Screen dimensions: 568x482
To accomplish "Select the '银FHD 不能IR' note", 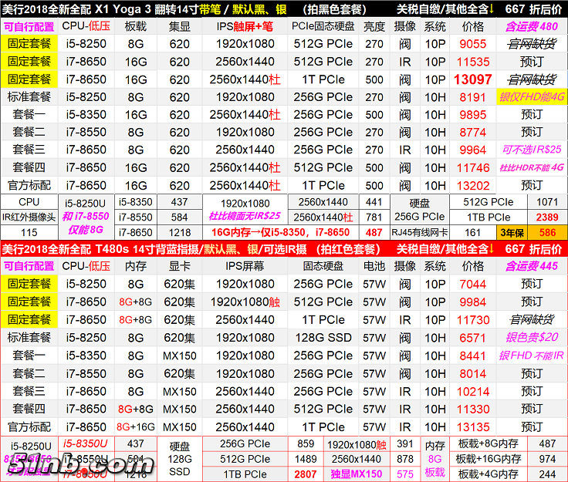I will (532, 356).
